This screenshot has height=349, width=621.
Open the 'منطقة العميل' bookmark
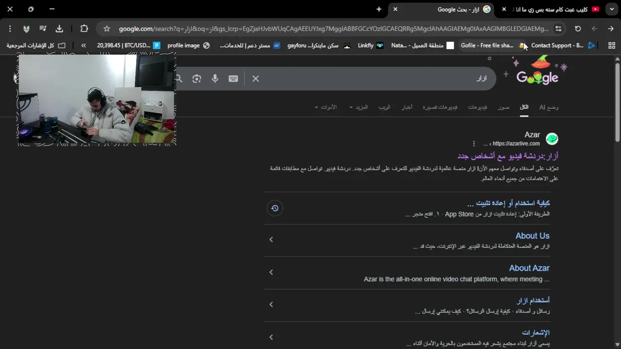[422, 46]
